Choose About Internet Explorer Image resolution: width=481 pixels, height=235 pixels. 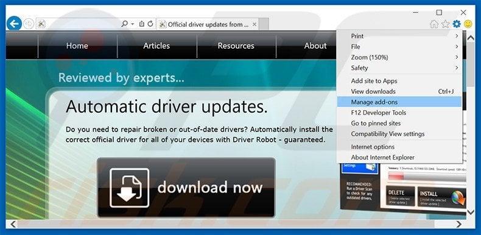399,158
